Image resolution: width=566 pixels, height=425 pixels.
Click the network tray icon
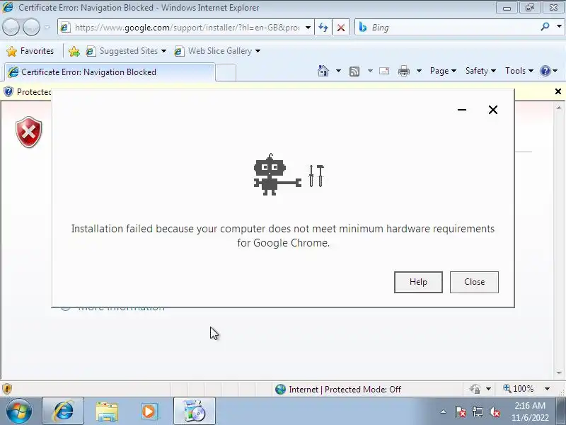(x=478, y=412)
